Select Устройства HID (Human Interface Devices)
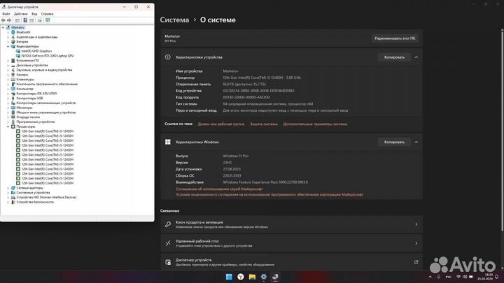This screenshot has width=504, height=283. 46,197
